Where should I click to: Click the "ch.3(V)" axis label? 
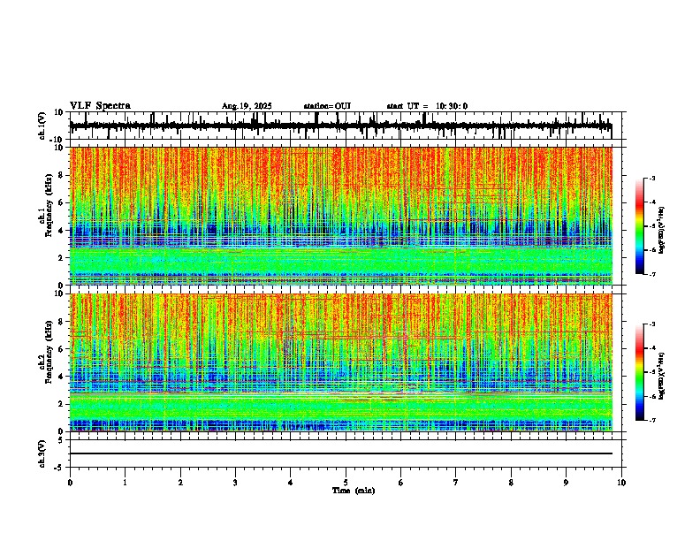(42, 453)
